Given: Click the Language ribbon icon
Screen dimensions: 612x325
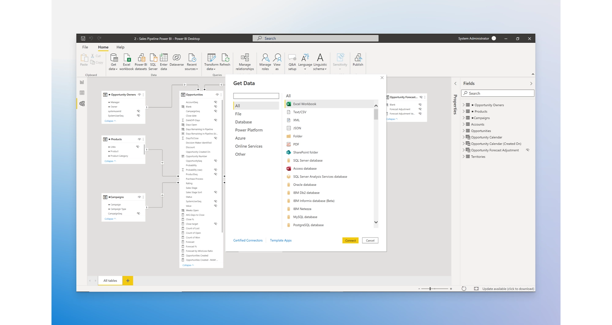Looking at the screenshot, I should coord(305,62).
